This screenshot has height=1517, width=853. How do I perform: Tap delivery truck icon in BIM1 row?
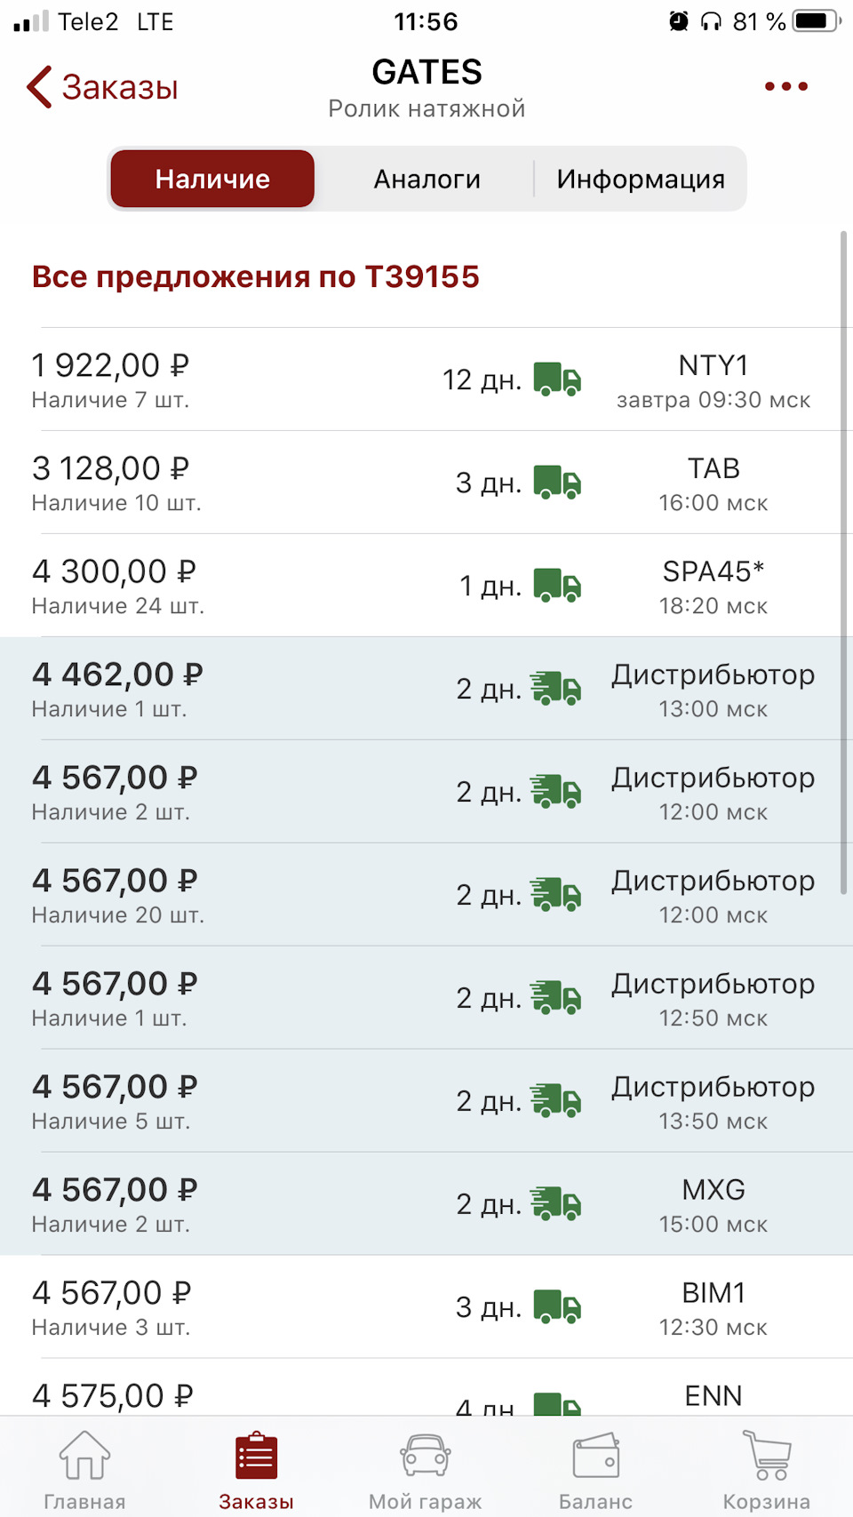[x=557, y=1307]
